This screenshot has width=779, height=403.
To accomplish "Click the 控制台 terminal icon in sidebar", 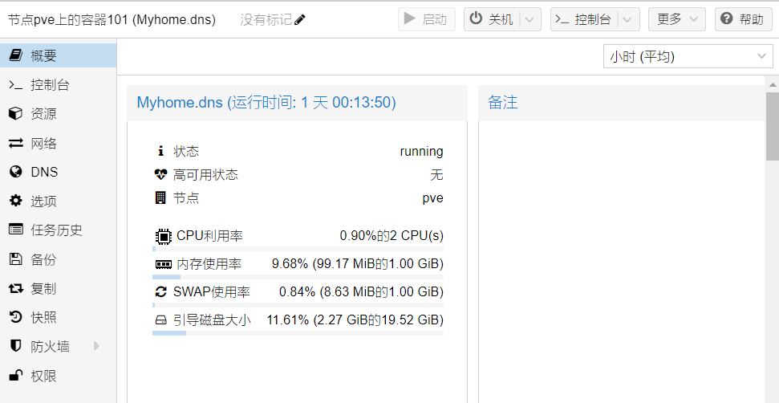I will (x=16, y=85).
